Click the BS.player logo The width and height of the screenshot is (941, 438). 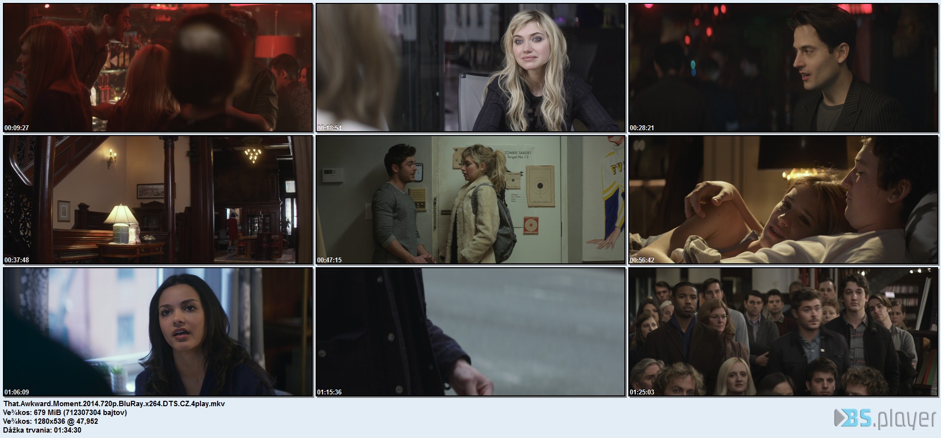click(x=884, y=419)
